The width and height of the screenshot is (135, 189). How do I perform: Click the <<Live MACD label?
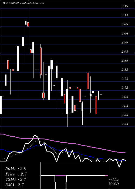pos(114,182)
